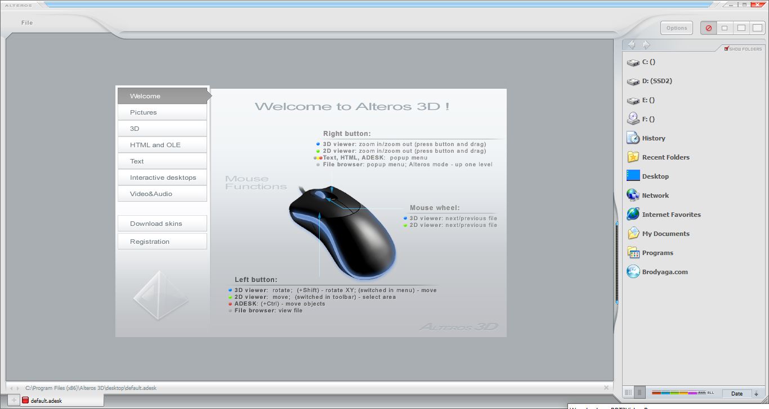
Task: Switch to multi-column list view icon
Action: click(628, 393)
